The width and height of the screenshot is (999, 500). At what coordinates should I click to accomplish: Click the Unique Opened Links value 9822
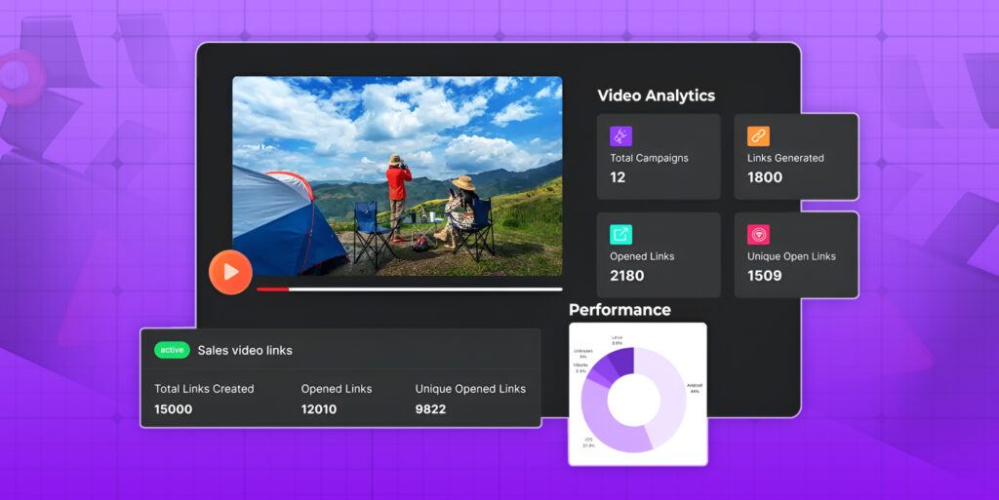(430, 409)
